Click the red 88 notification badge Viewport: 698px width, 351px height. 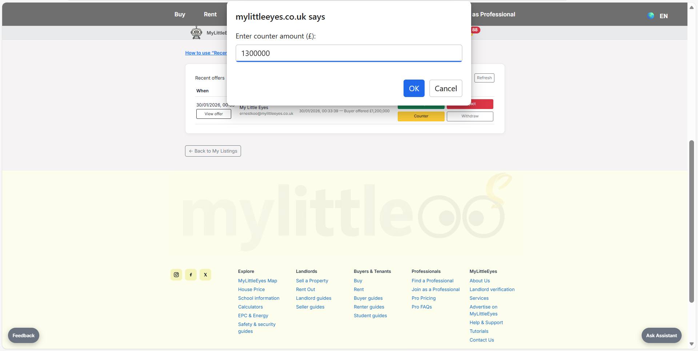click(x=475, y=30)
